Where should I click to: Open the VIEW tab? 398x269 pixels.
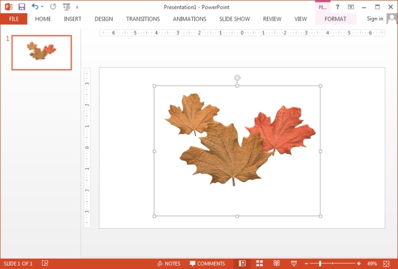click(301, 19)
